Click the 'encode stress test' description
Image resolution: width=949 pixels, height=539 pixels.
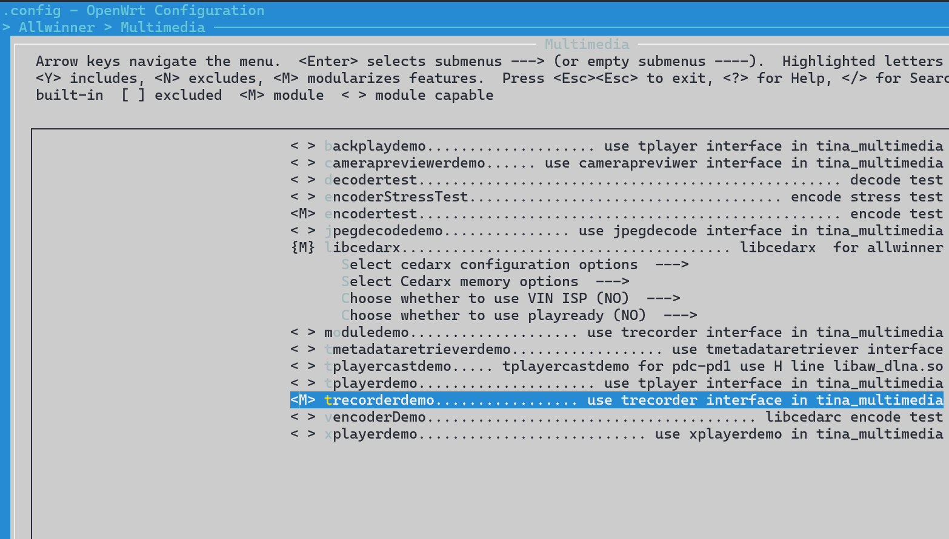point(867,197)
